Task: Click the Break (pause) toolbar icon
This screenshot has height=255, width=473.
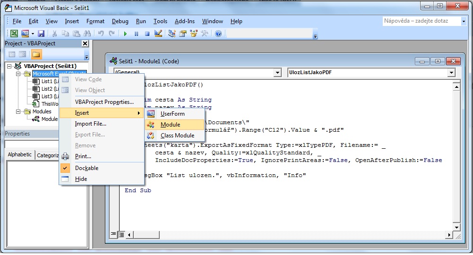Action: point(136,34)
